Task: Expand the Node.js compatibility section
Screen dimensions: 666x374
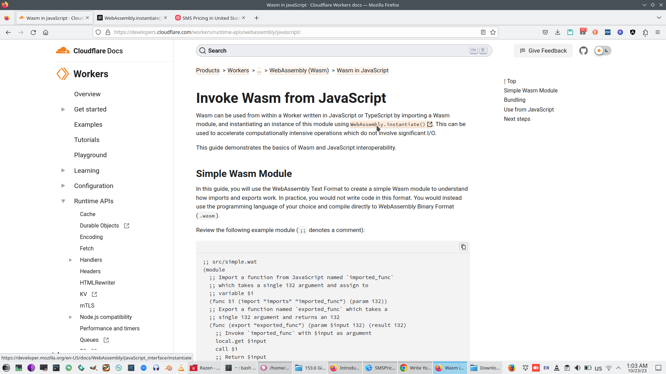Action: (70, 317)
